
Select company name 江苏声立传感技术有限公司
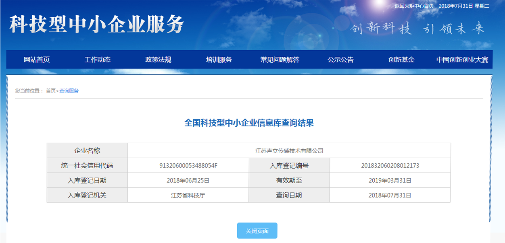pos(289,151)
